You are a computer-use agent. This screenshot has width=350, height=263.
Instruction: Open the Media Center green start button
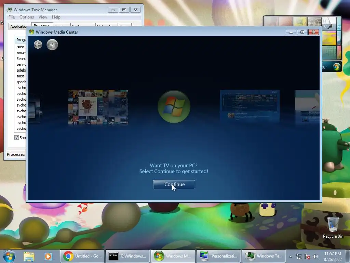tap(52, 45)
